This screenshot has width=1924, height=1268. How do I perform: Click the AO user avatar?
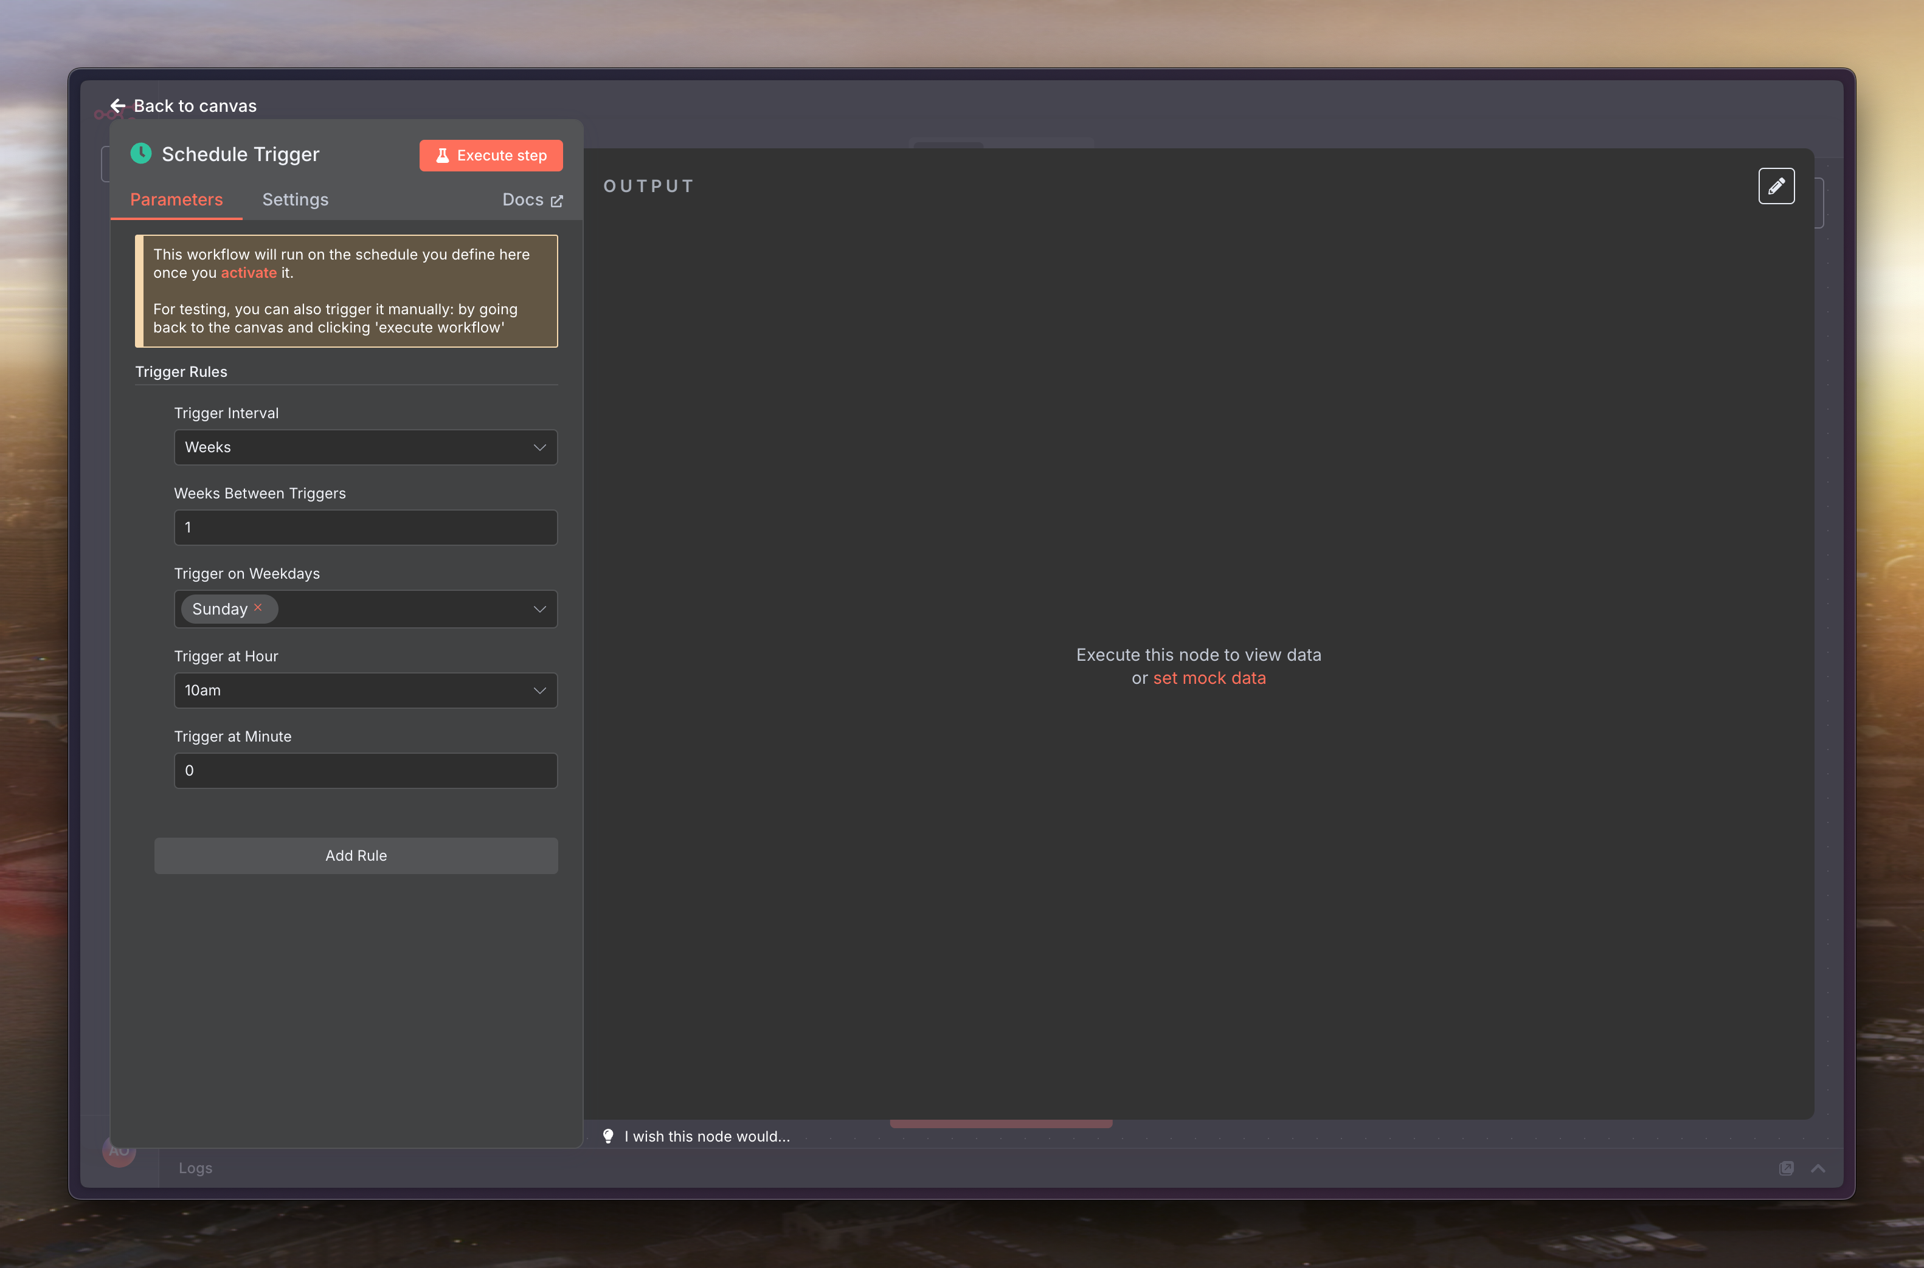[x=119, y=1150]
